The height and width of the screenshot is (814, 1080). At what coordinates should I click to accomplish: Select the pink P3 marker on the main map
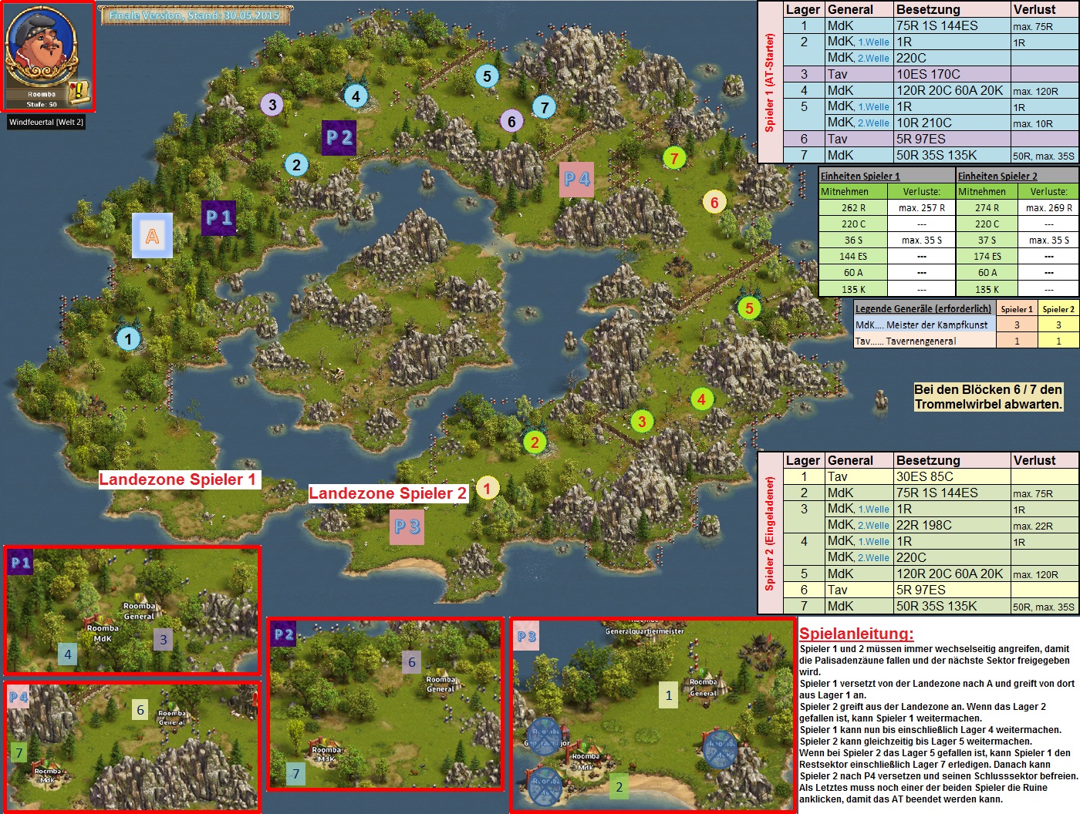click(x=407, y=527)
